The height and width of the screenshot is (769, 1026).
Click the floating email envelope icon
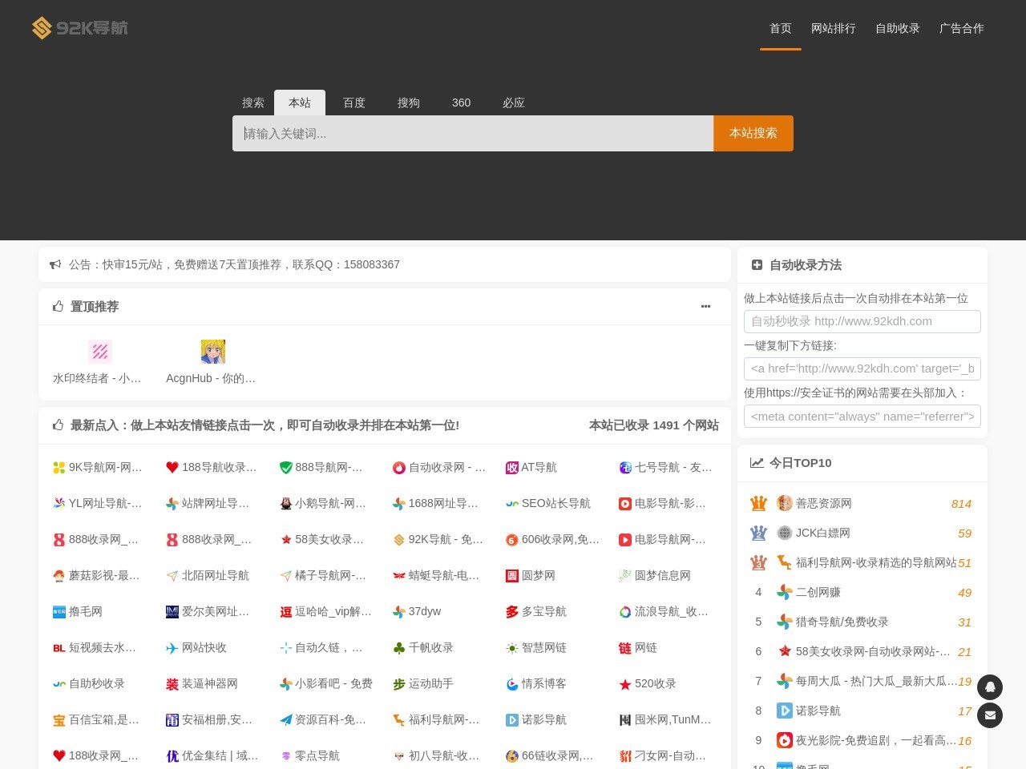click(990, 715)
